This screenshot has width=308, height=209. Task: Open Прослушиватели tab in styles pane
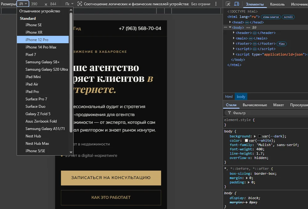coord(298,105)
